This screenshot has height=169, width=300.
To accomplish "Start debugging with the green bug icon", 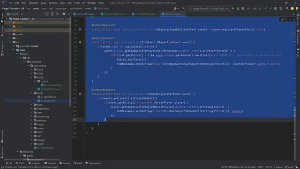I will [x=238, y=8].
